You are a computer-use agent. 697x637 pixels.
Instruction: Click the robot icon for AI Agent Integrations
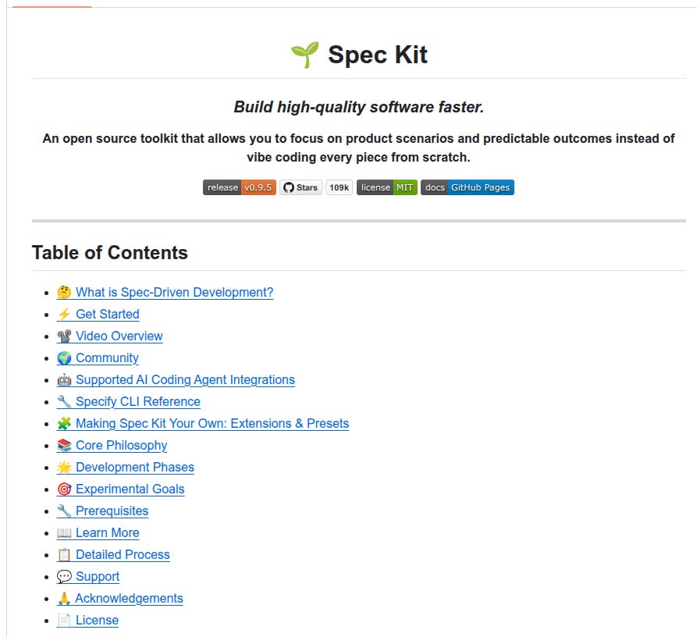pos(64,379)
